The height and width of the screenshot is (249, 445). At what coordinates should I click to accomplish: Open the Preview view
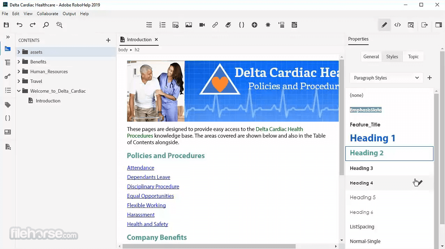click(411, 25)
